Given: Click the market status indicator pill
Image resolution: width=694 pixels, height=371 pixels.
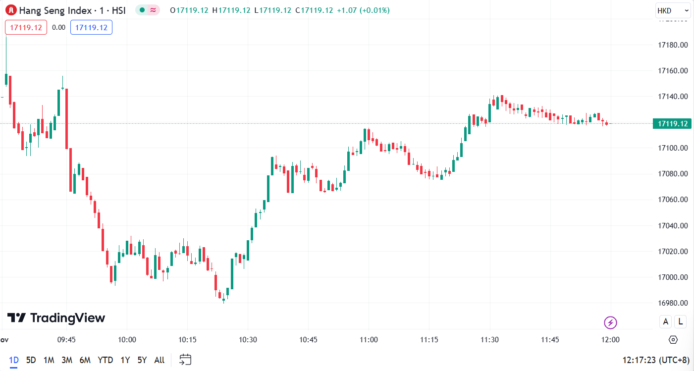Looking at the screenshot, I should coord(148,10).
